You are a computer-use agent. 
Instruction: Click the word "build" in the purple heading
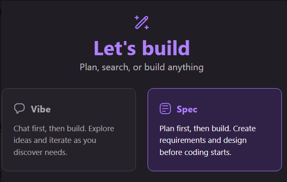[x=166, y=48]
